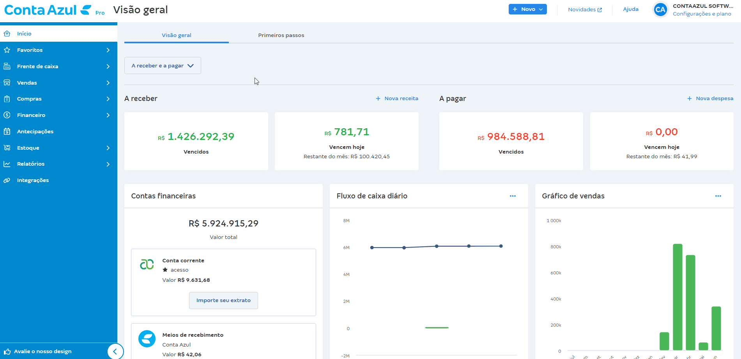The width and height of the screenshot is (741, 359).
Task: Click the last data point on cash flow line
Action: (501, 246)
